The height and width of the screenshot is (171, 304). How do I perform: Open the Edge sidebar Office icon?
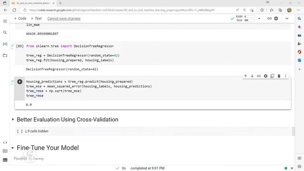click(x=299, y=52)
